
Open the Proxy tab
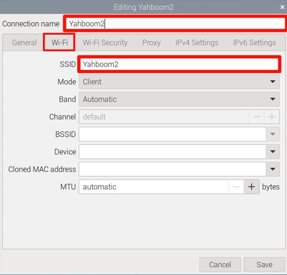[152, 43]
